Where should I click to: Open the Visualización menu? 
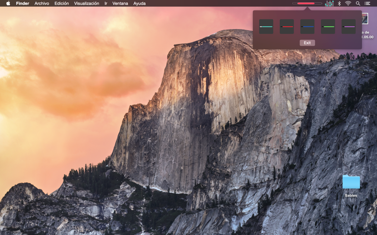pos(87,3)
